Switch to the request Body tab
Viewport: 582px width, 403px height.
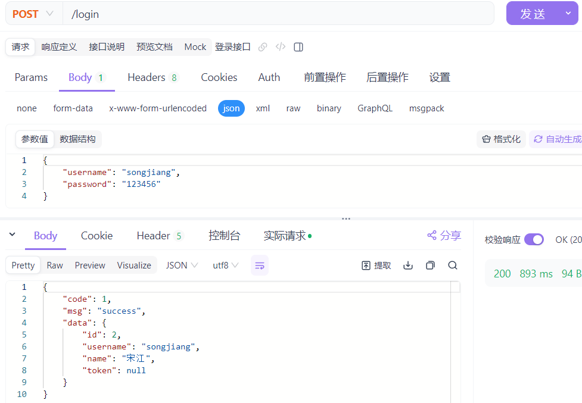pyautogui.click(x=87, y=77)
